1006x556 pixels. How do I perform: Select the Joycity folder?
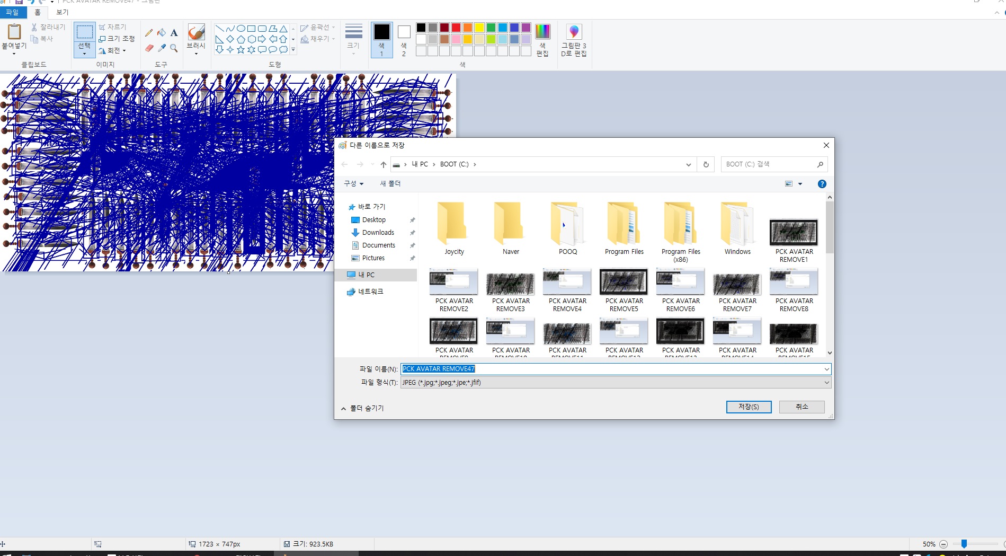point(454,228)
